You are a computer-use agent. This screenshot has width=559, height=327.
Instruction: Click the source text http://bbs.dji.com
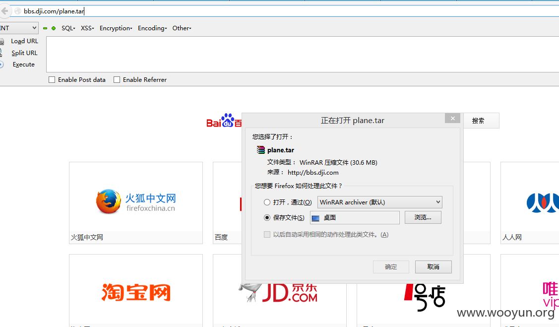coord(313,173)
